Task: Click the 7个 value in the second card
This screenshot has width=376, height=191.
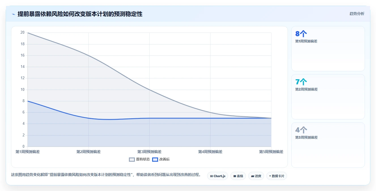Action: [x=301, y=82]
